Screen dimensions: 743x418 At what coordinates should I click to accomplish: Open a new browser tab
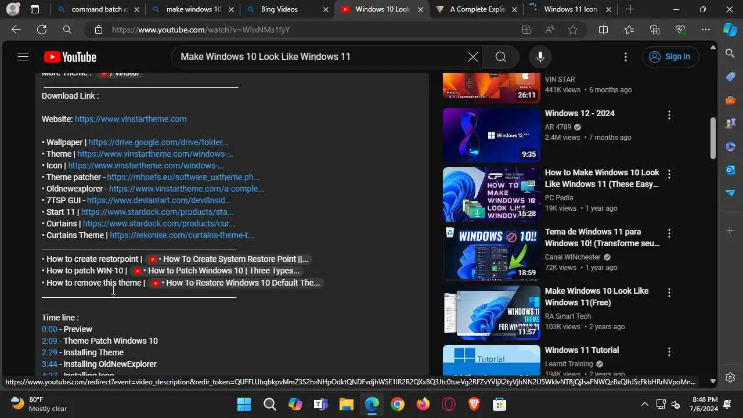coord(630,9)
